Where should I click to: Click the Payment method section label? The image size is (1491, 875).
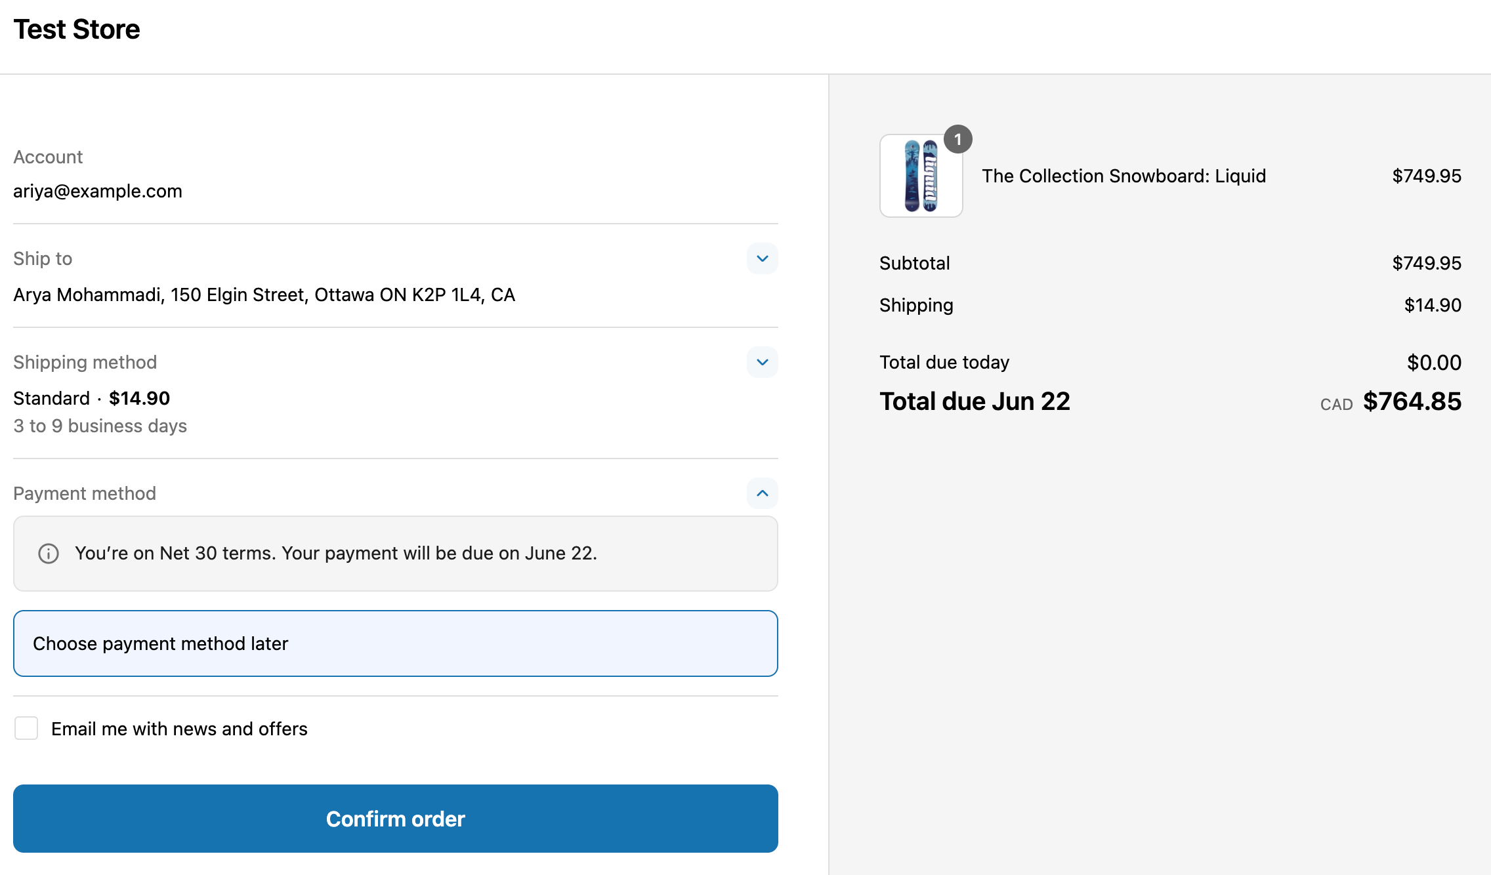pyautogui.click(x=85, y=493)
